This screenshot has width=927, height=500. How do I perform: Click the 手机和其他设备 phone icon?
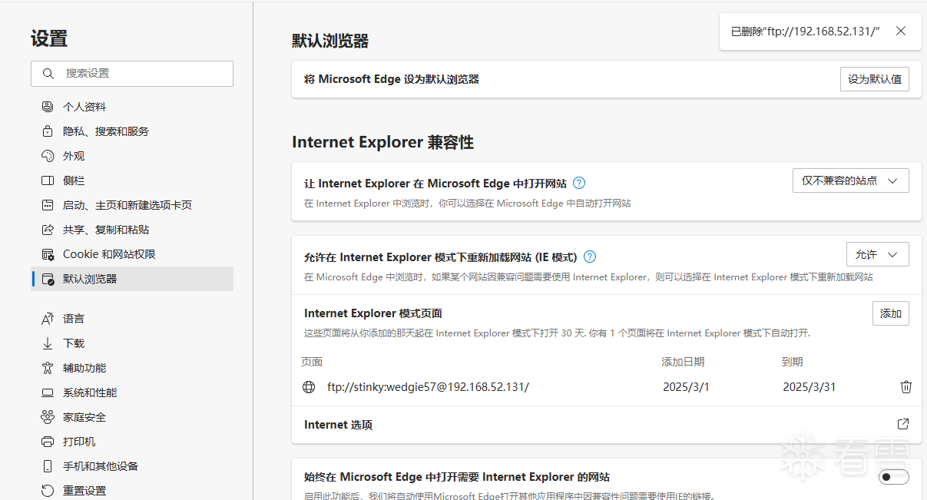(x=48, y=466)
